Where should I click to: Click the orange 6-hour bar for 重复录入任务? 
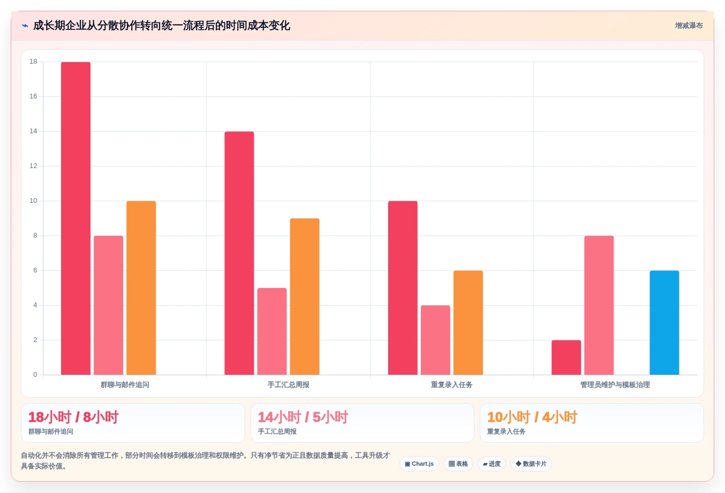tap(468, 323)
